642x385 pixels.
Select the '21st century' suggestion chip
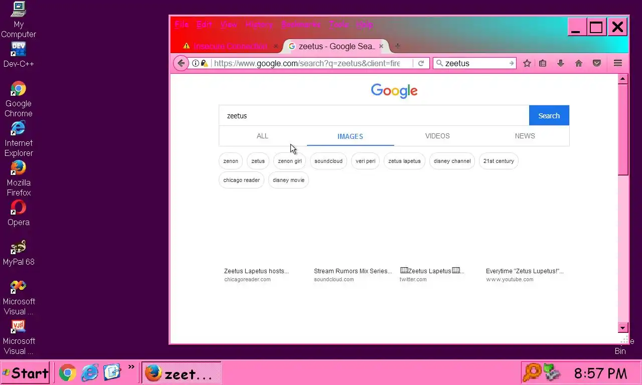click(499, 161)
